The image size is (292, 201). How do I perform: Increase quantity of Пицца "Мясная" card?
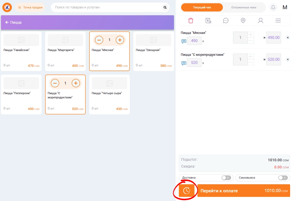120,40
